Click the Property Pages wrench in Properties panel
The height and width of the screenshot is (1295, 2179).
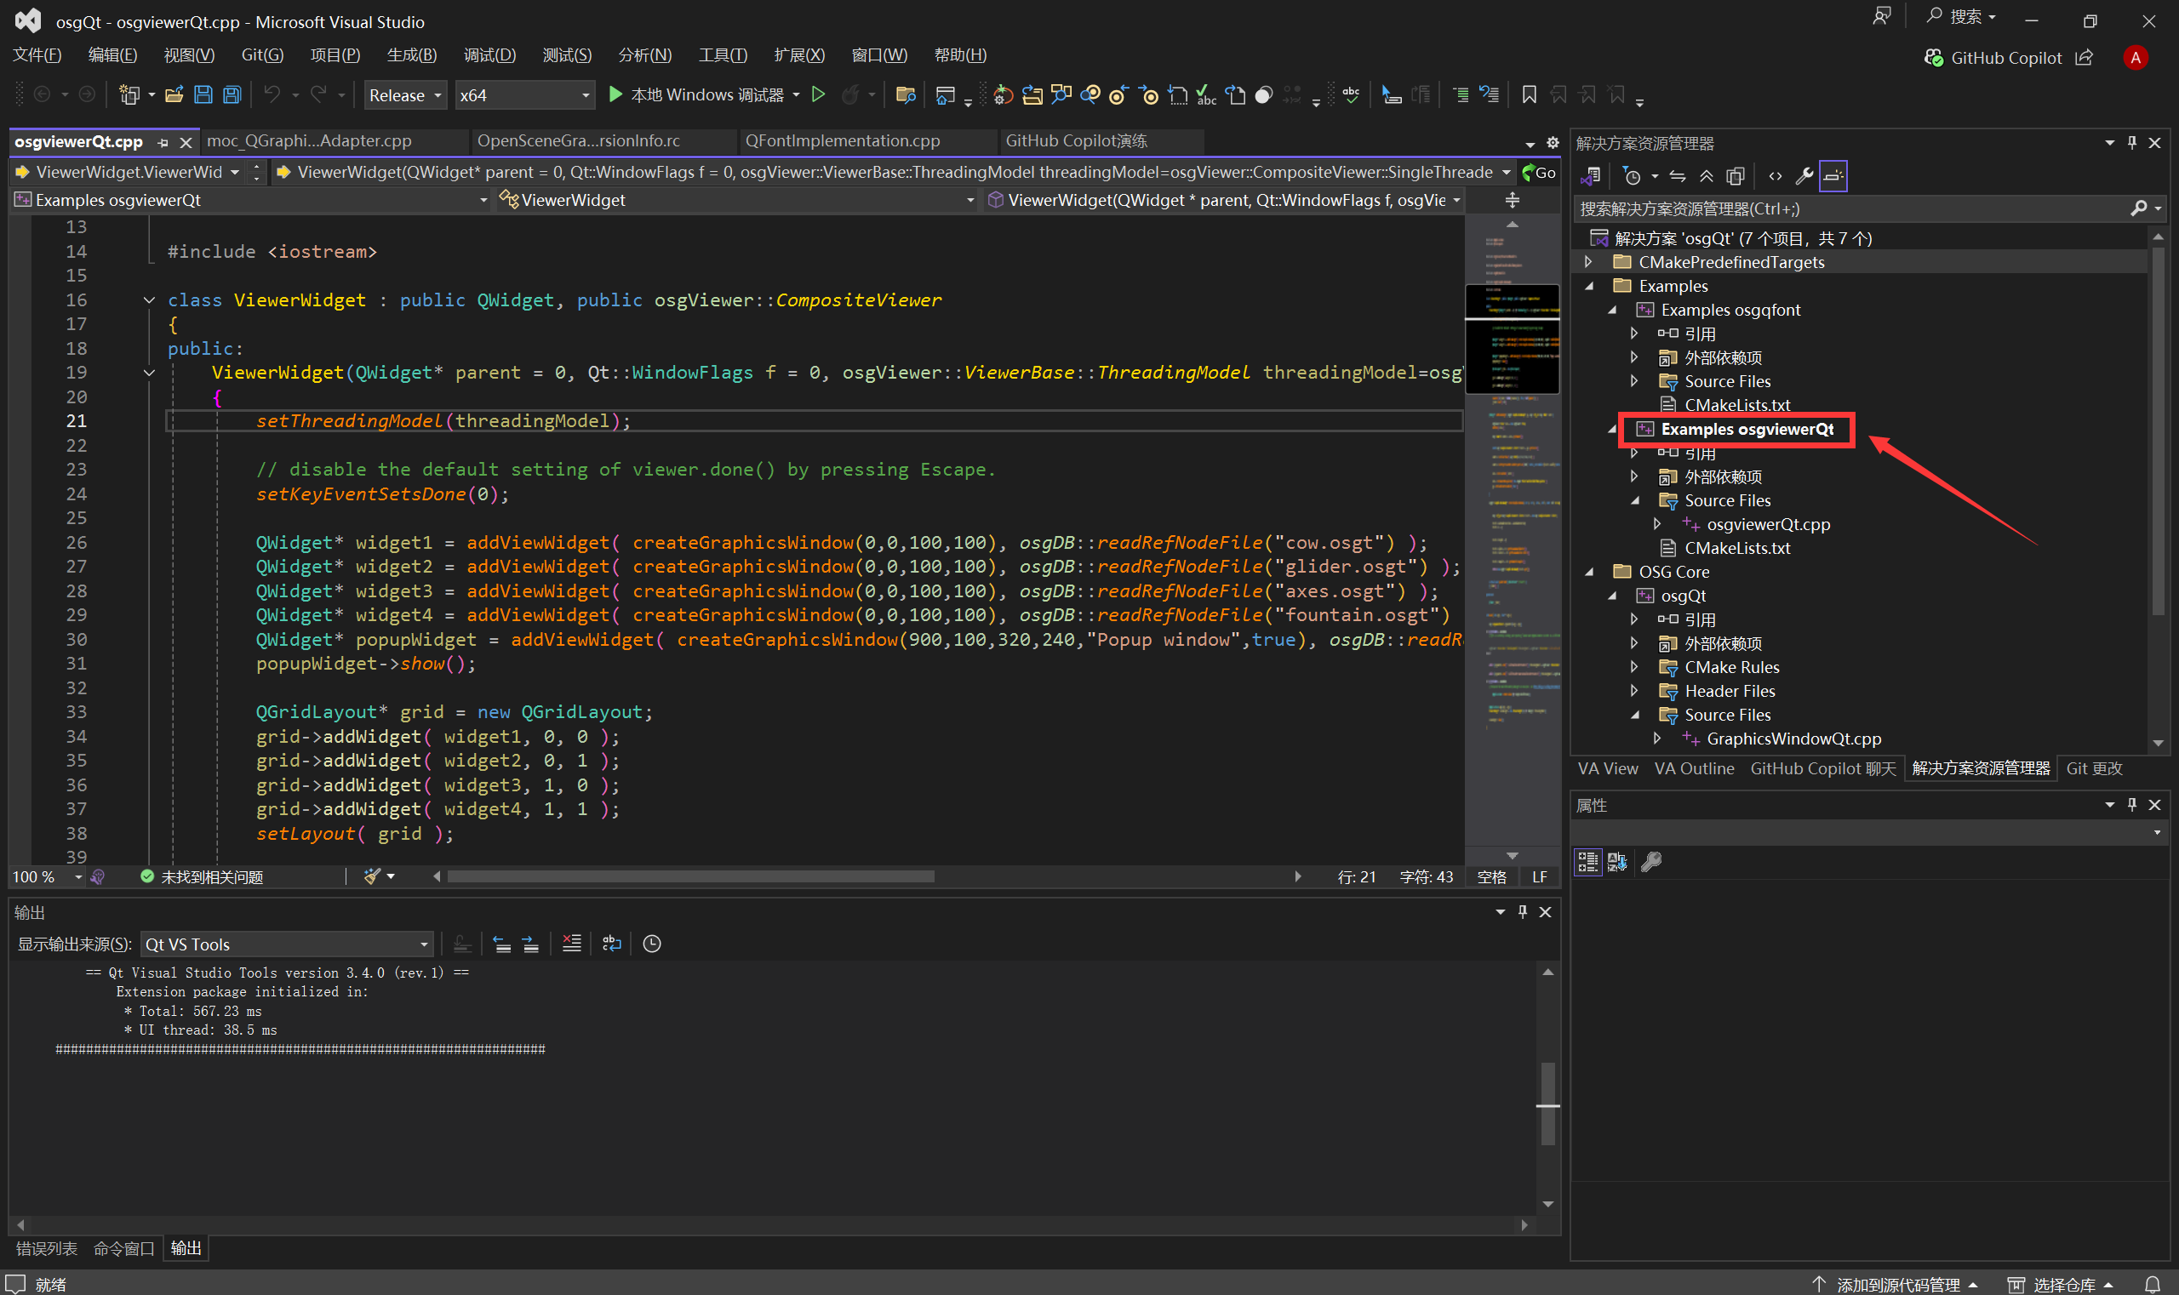coord(1650,862)
